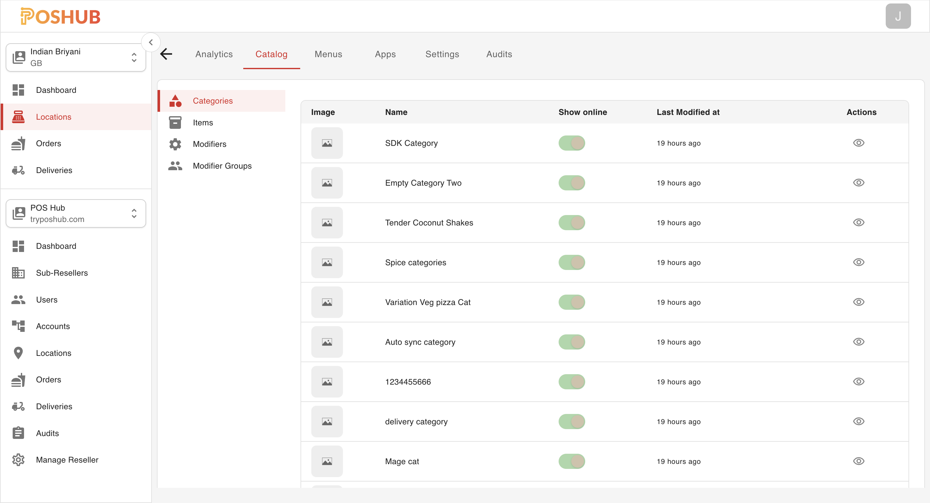Click the Deliveries truck icon
This screenshot has height=503, width=930.
18,170
